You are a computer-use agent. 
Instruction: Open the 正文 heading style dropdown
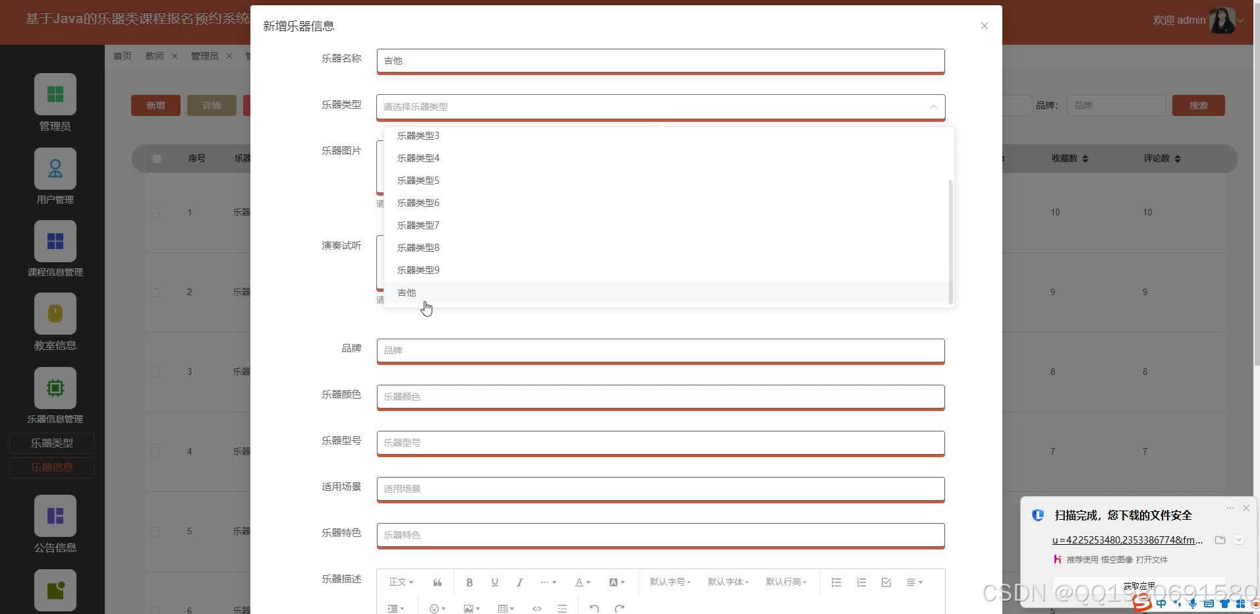click(x=401, y=582)
